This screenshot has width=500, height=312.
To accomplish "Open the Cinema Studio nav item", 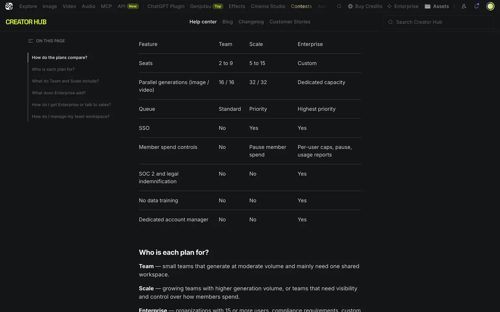I will pos(268,6).
